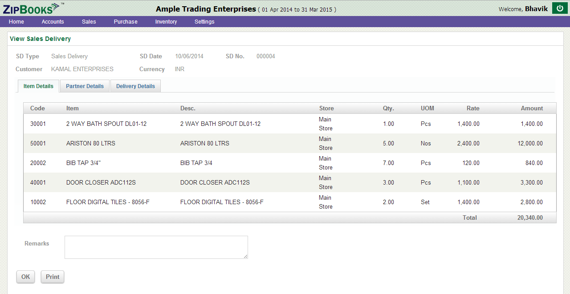
Task: Click SD number 000004
Action: click(266, 56)
